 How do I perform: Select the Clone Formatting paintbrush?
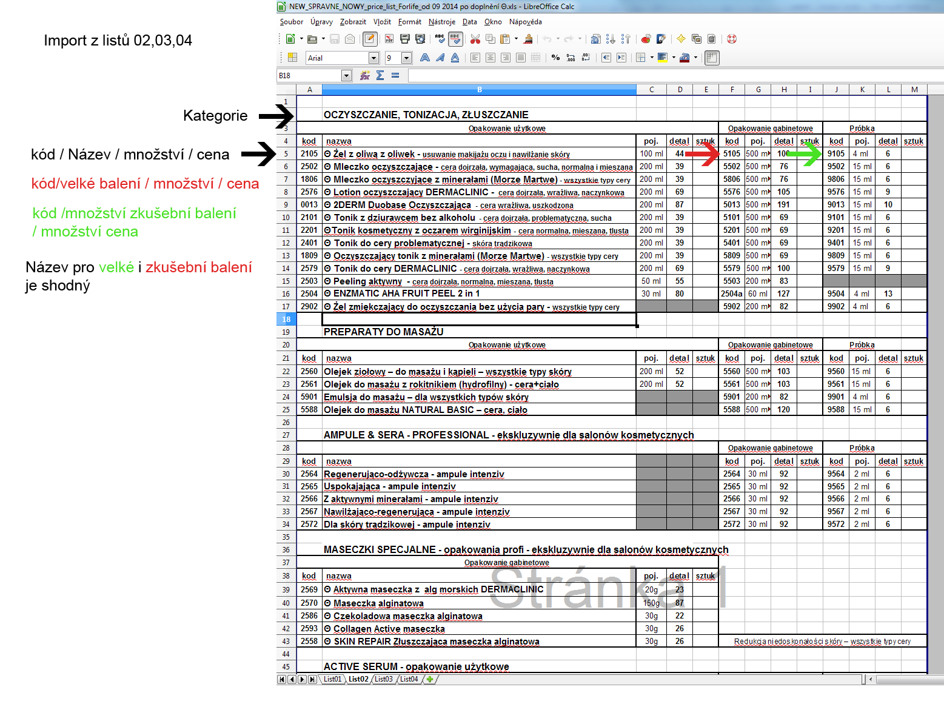click(x=529, y=39)
